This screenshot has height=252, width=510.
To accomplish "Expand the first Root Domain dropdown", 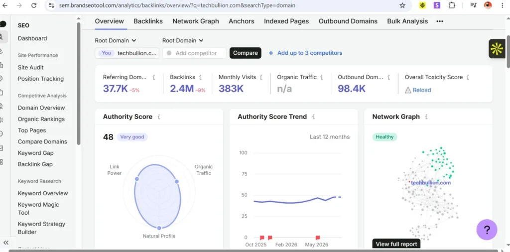I will [116, 41].
